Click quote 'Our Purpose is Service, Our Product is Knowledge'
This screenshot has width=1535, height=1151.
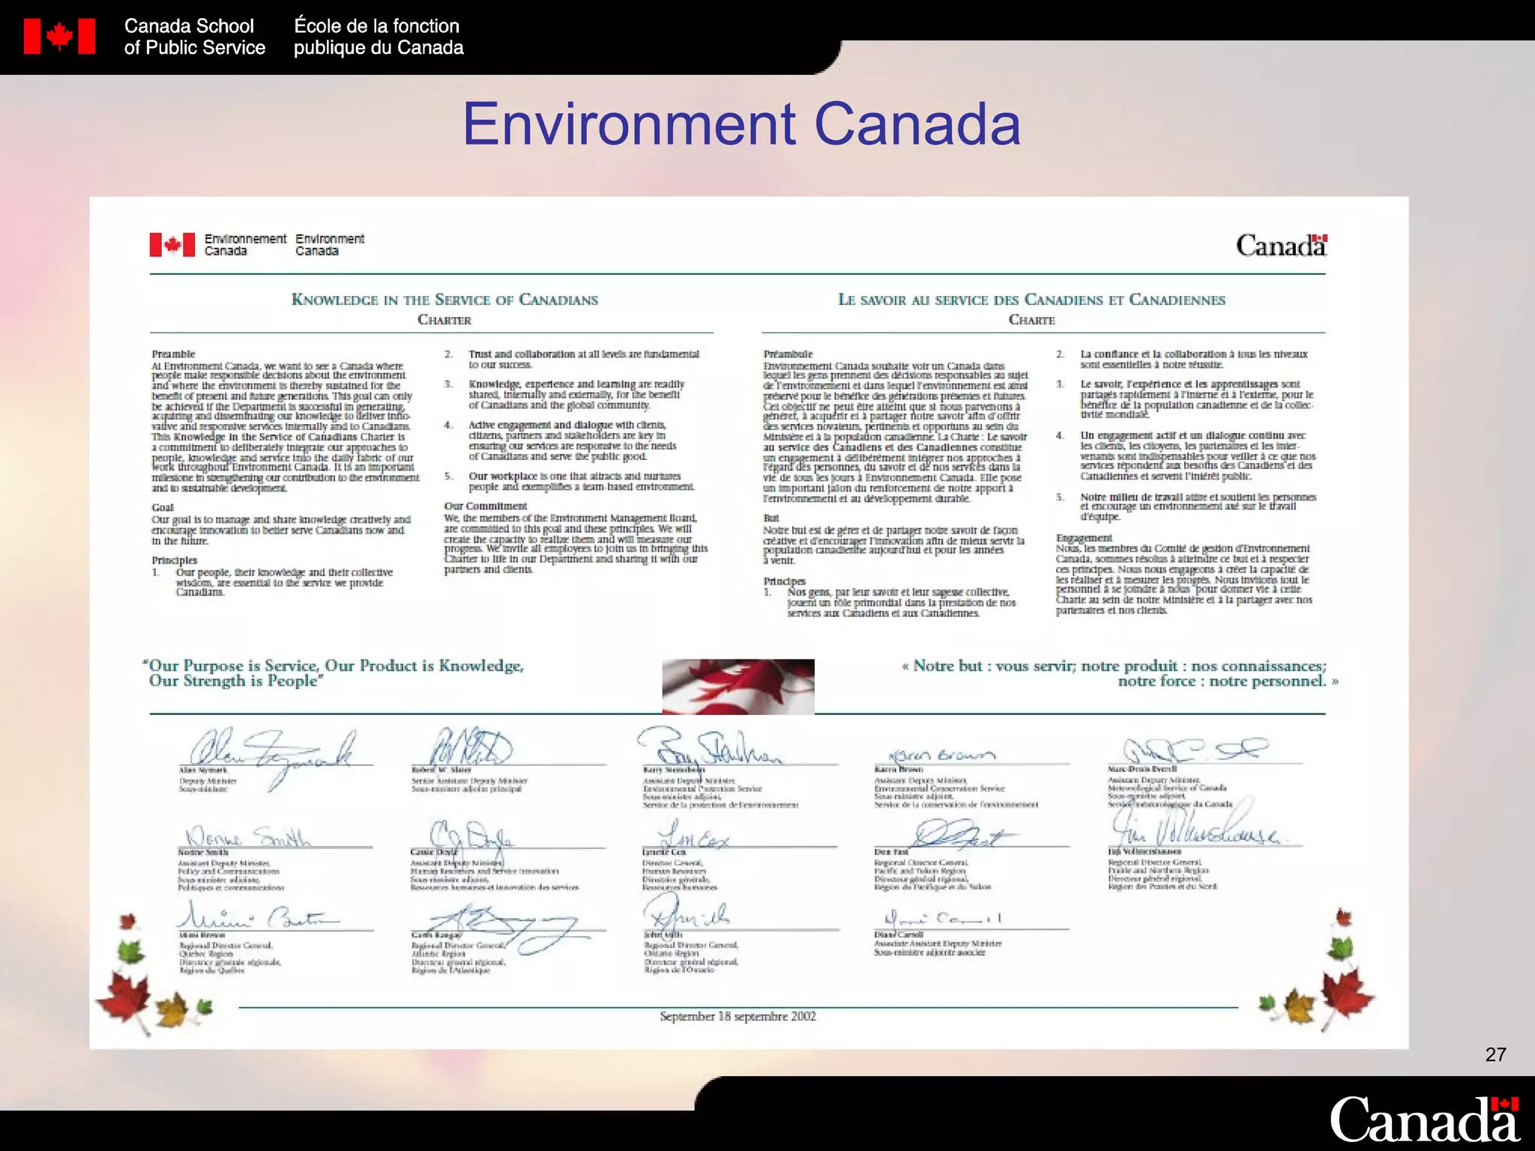coord(334,673)
